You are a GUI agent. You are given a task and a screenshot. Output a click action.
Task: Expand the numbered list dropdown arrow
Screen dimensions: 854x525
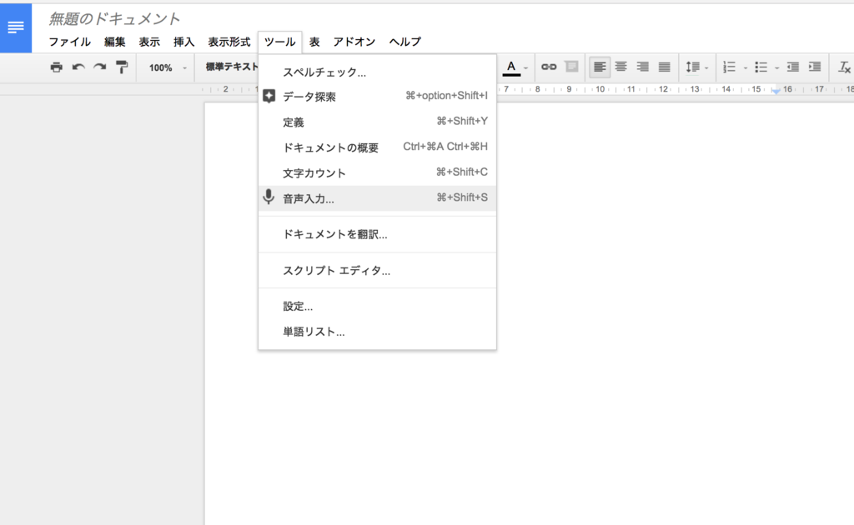(x=745, y=68)
